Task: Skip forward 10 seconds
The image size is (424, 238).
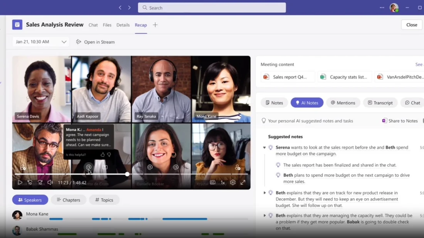Action: click(40, 182)
